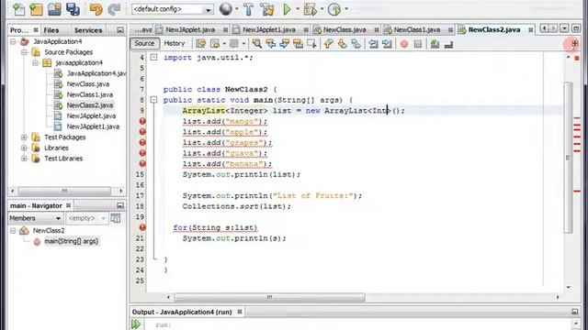Click the Uncomment code icon
588x330 pixels.
(x=448, y=44)
